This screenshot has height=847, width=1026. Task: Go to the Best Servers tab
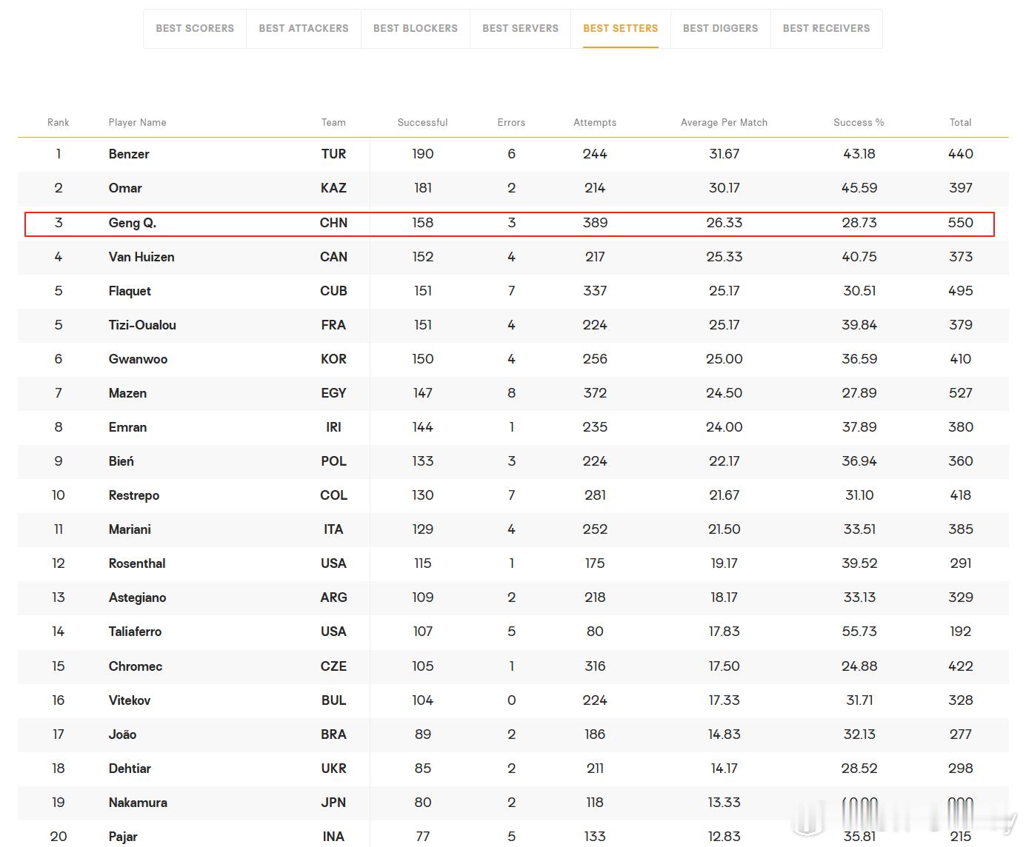point(521,28)
